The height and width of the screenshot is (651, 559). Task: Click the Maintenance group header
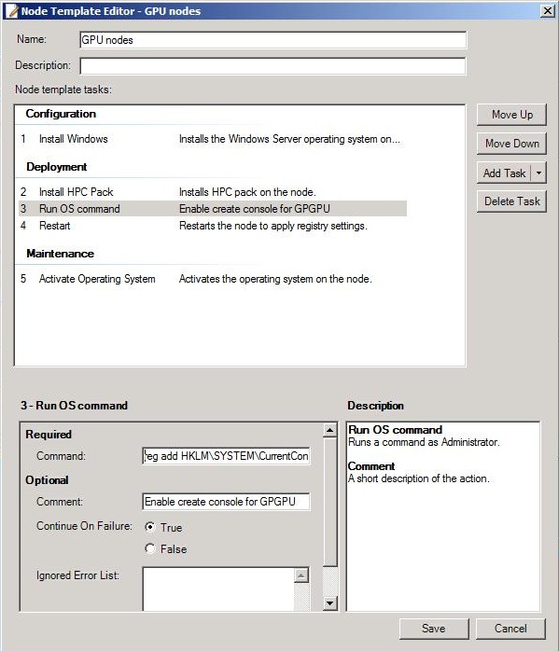[60, 254]
